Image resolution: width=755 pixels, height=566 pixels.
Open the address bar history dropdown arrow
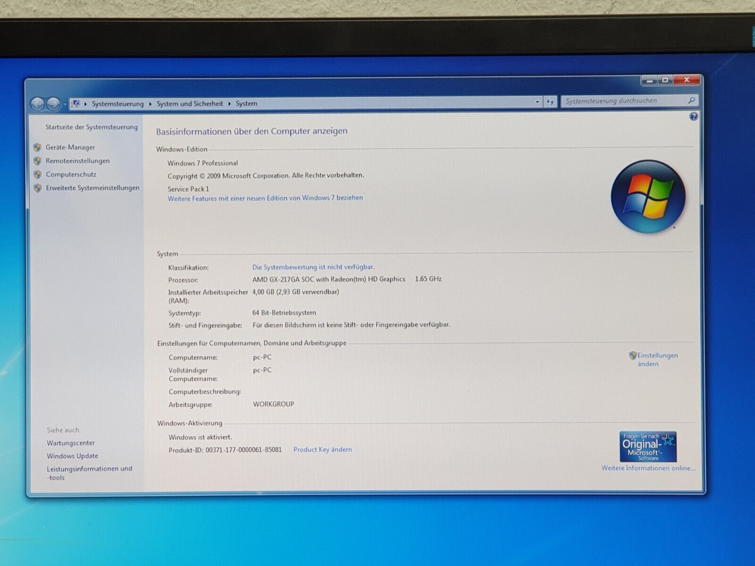[537, 102]
